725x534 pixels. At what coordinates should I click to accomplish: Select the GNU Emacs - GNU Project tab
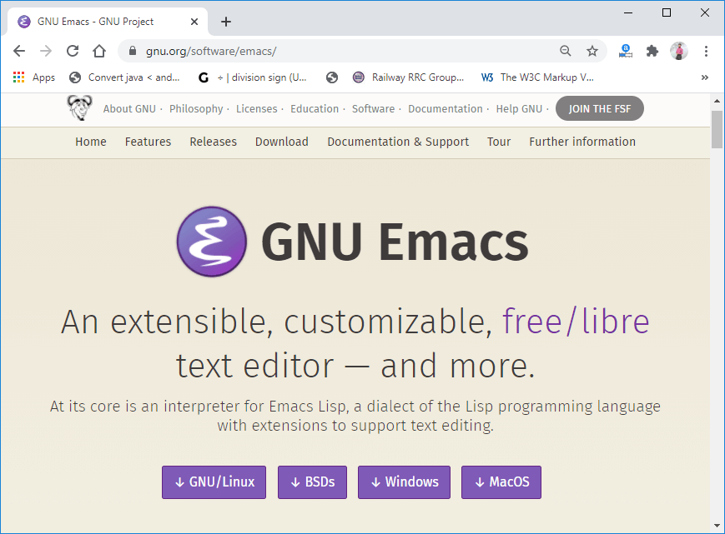(x=108, y=22)
